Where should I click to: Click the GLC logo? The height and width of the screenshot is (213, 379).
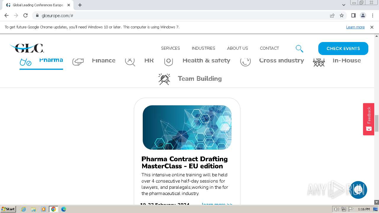(27, 48)
